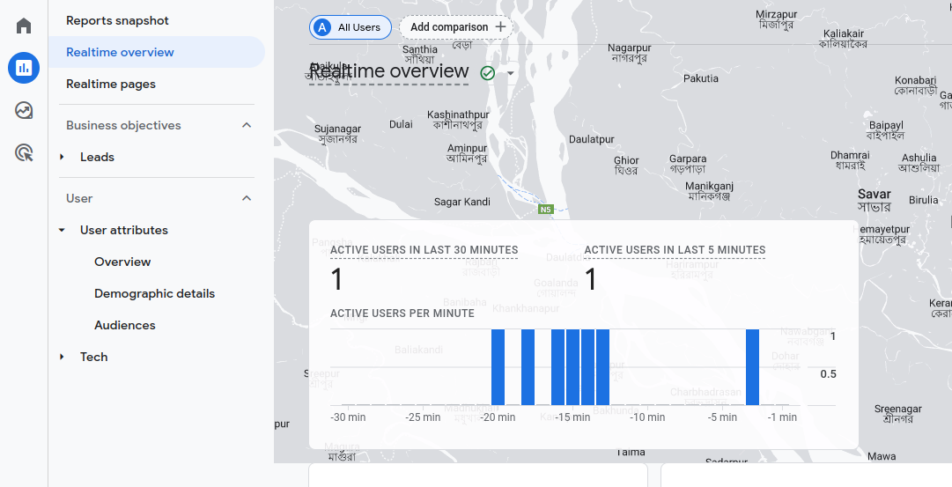Collapse the Business objectives section chevron
This screenshot has height=487, width=952.
point(247,125)
